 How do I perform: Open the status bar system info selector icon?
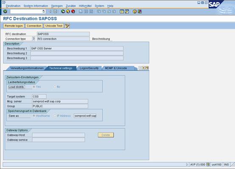coord(208,164)
